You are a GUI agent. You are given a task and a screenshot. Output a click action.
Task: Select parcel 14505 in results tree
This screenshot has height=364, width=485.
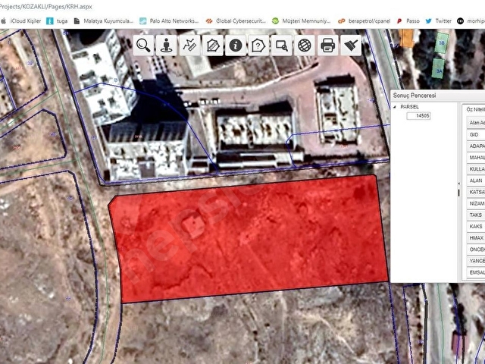418,116
